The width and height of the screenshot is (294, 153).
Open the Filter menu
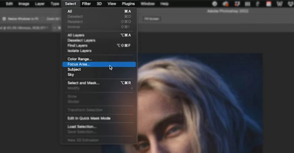point(86,4)
